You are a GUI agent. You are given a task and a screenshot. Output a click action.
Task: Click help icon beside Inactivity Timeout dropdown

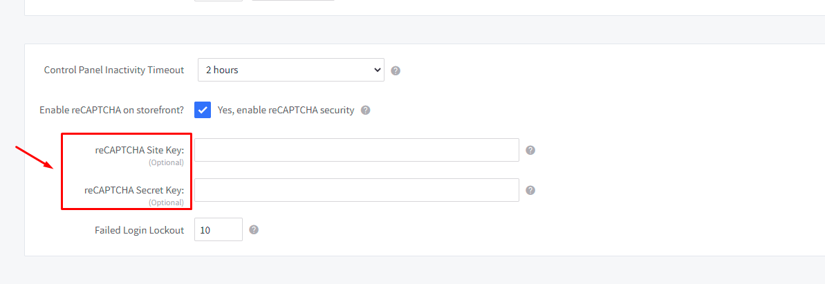[x=396, y=70]
